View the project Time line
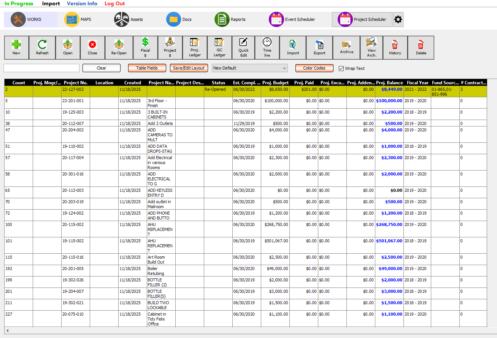This screenshot has width=497, height=338. (x=267, y=47)
